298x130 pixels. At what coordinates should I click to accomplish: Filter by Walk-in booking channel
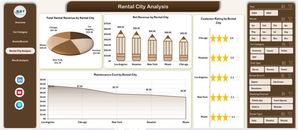(260, 107)
